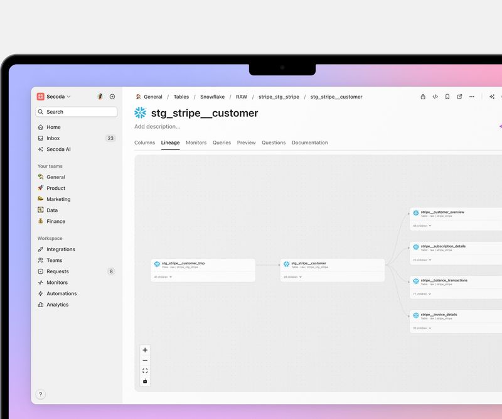Screen dimensions: 502x419
Task: Navigate to Snowflake via breadcrumb
Action: pyautogui.click(x=212, y=97)
